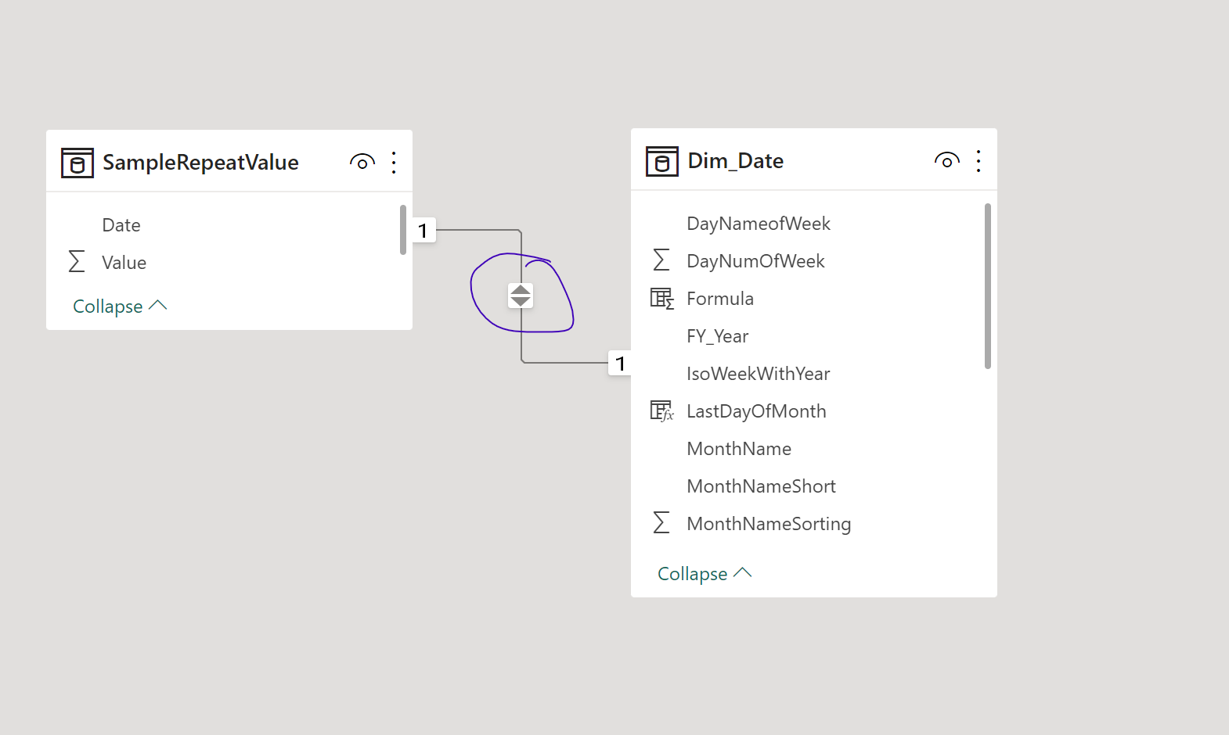Open more options for SampleRepeatValue table

(x=394, y=163)
